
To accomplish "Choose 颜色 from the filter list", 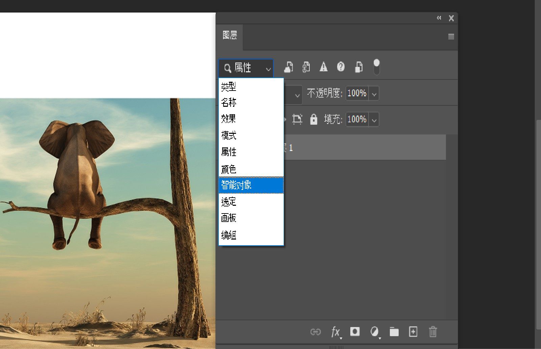I will [251, 169].
